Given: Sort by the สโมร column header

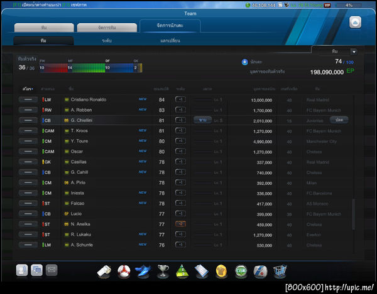Looking at the screenshot, I should point(28,89).
